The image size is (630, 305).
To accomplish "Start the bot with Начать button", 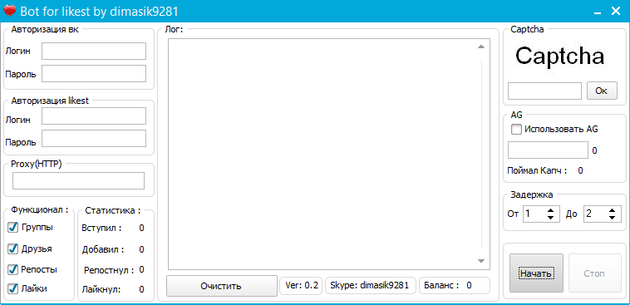I will point(536,273).
